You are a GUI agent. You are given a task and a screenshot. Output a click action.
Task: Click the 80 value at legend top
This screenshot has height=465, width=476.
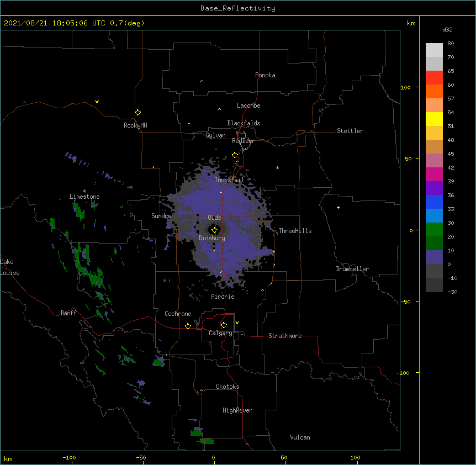(451, 44)
